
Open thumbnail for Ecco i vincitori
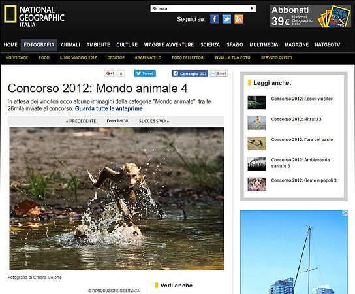256,103
